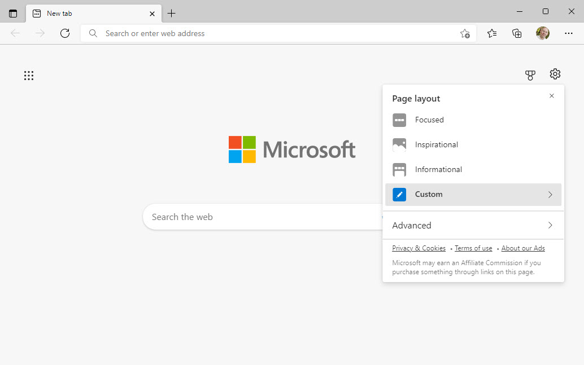Click the Microsoft Rewards icon
Image resolution: width=584 pixels, height=365 pixels.
pos(530,74)
